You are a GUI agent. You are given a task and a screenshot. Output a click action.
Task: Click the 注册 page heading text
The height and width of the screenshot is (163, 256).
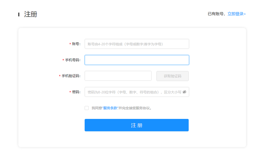tap(31, 14)
